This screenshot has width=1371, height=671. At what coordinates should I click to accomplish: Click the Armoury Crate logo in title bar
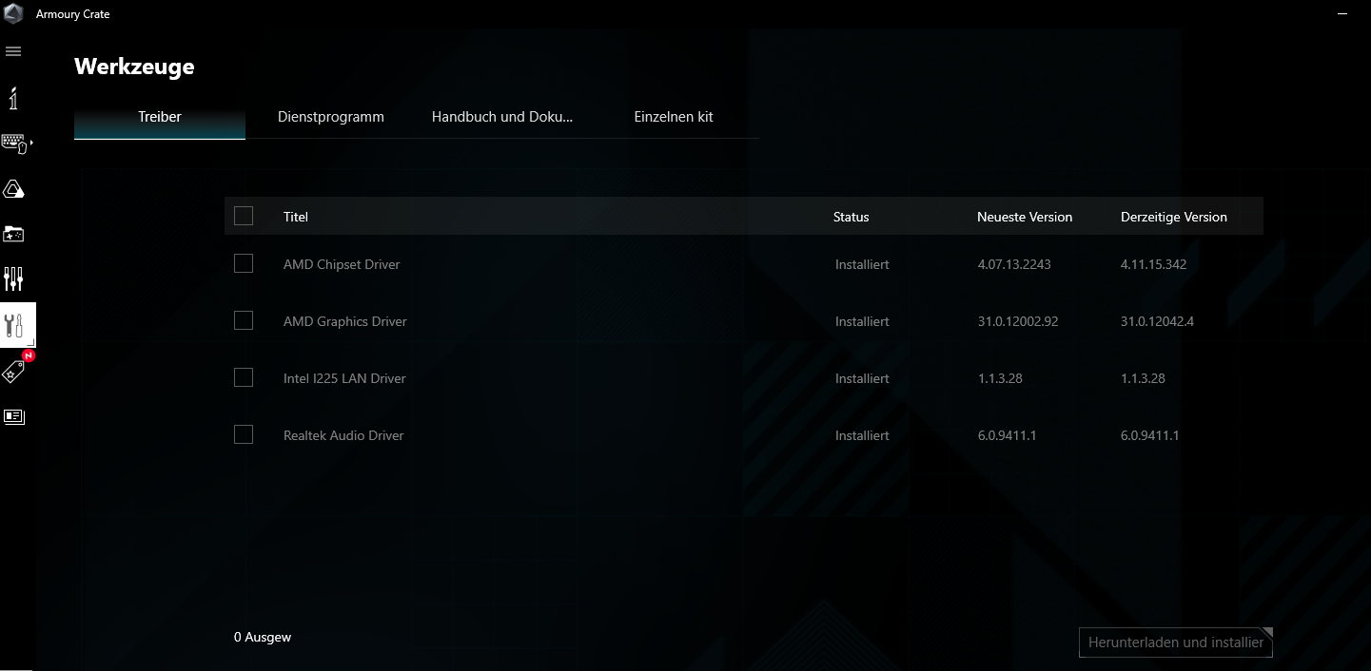[x=14, y=13]
